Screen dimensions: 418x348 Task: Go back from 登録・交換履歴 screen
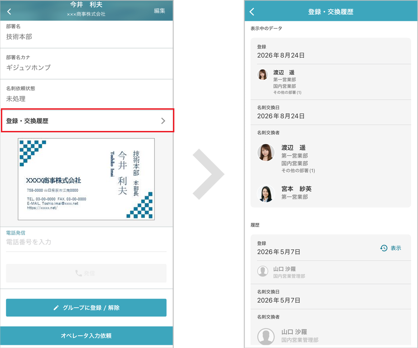pos(252,11)
